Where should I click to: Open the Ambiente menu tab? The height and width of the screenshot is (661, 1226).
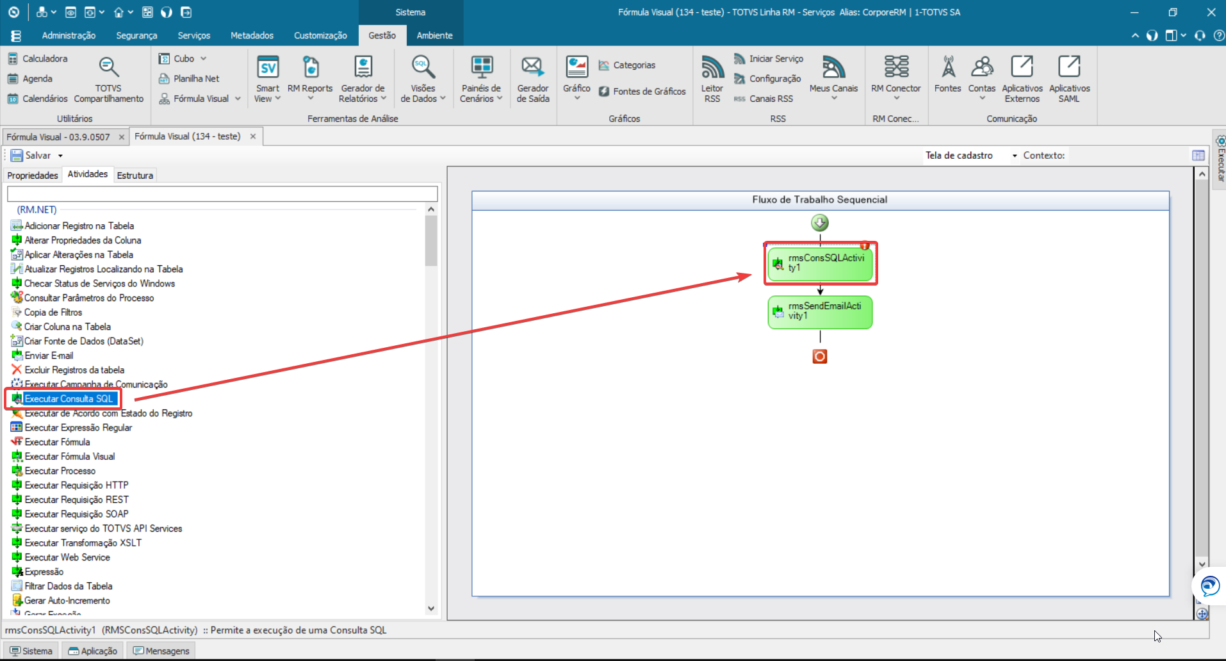(434, 36)
